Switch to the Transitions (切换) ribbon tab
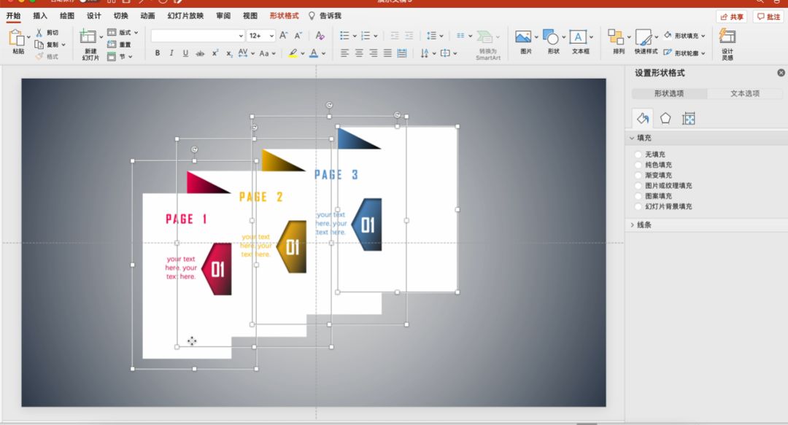The image size is (788, 425). click(120, 15)
